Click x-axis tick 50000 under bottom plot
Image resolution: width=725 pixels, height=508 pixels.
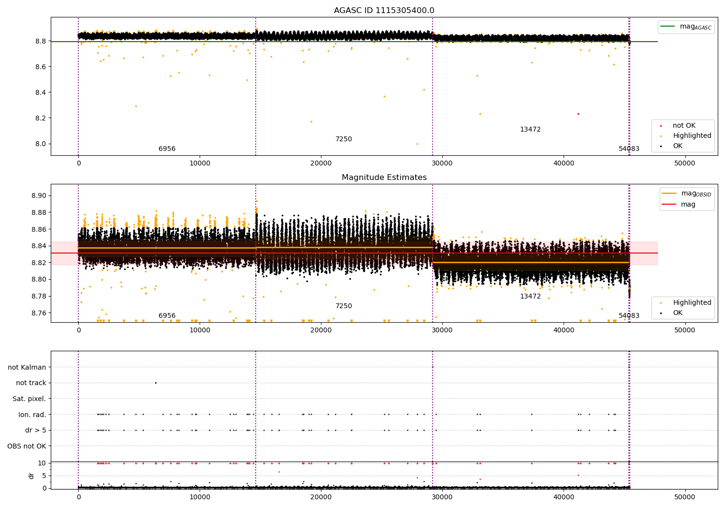click(x=685, y=497)
